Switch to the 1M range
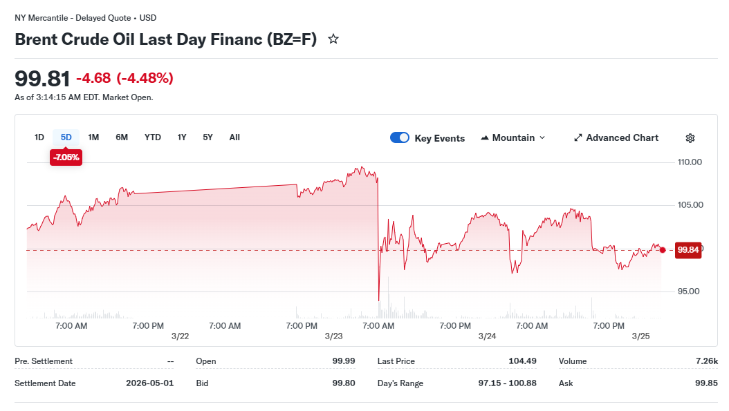Screen dimensions: 729x411 (x=93, y=137)
